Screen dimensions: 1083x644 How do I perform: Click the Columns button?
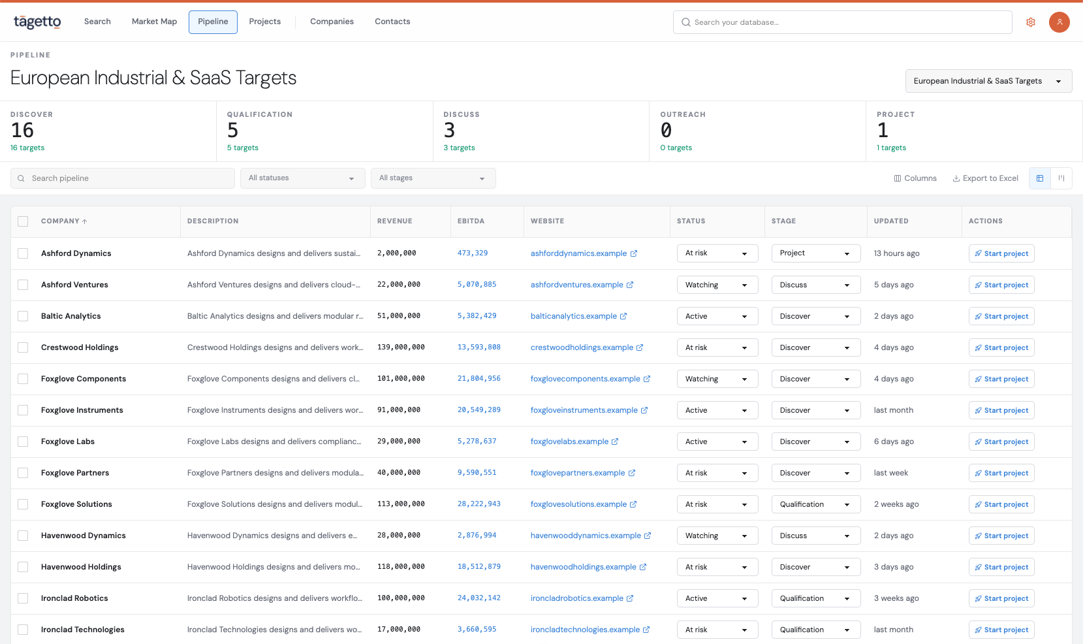[915, 178]
